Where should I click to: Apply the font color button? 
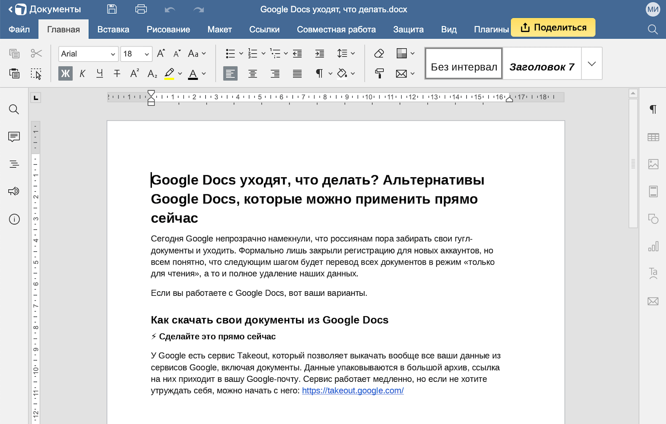pyautogui.click(x=193, y=74)
